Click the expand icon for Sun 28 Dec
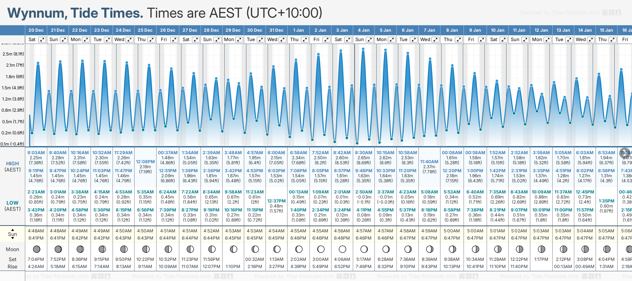 pyautogui.click(x=218, y=40)
